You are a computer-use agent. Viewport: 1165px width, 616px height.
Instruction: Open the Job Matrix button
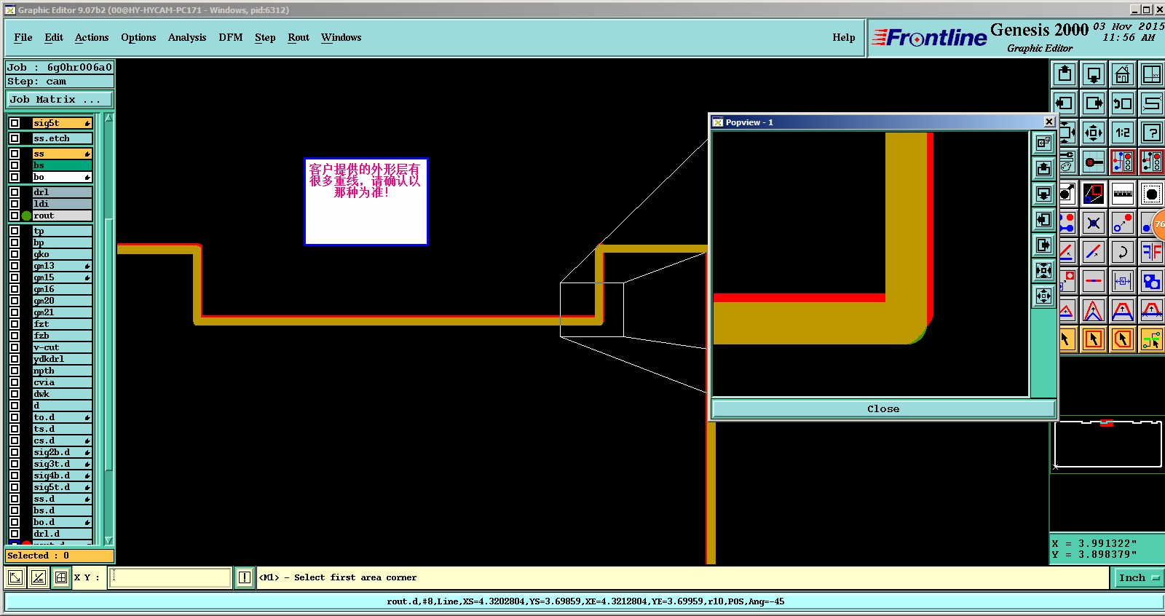[60, 99]
